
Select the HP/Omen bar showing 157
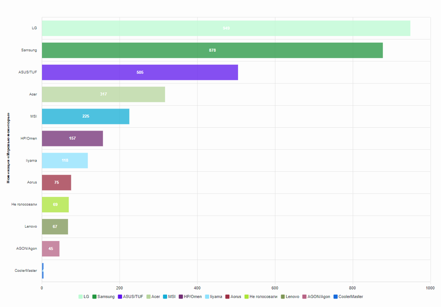[72, 138]
